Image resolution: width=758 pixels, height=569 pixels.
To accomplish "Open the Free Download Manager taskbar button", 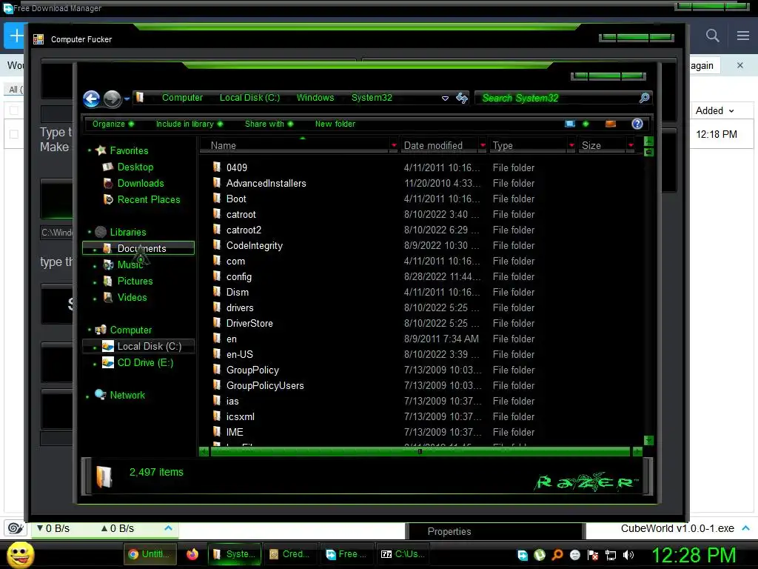I will [346, 554].
